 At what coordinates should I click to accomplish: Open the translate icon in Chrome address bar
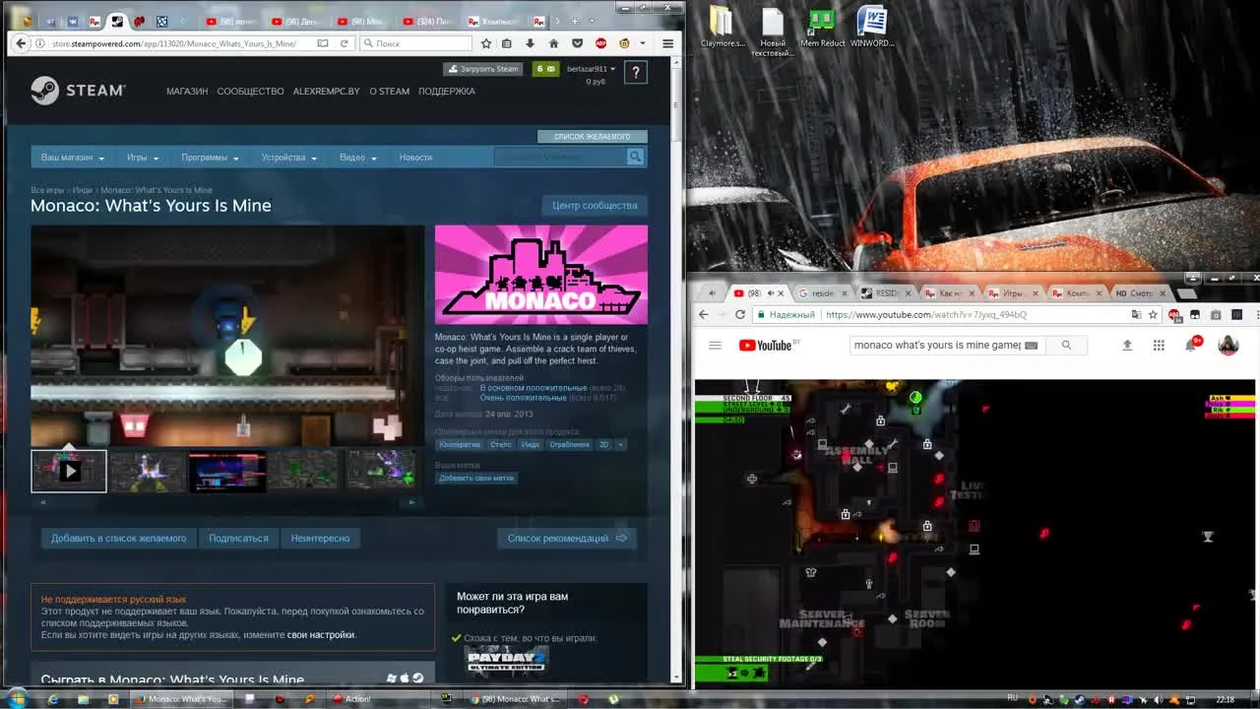click(1136, 315)
